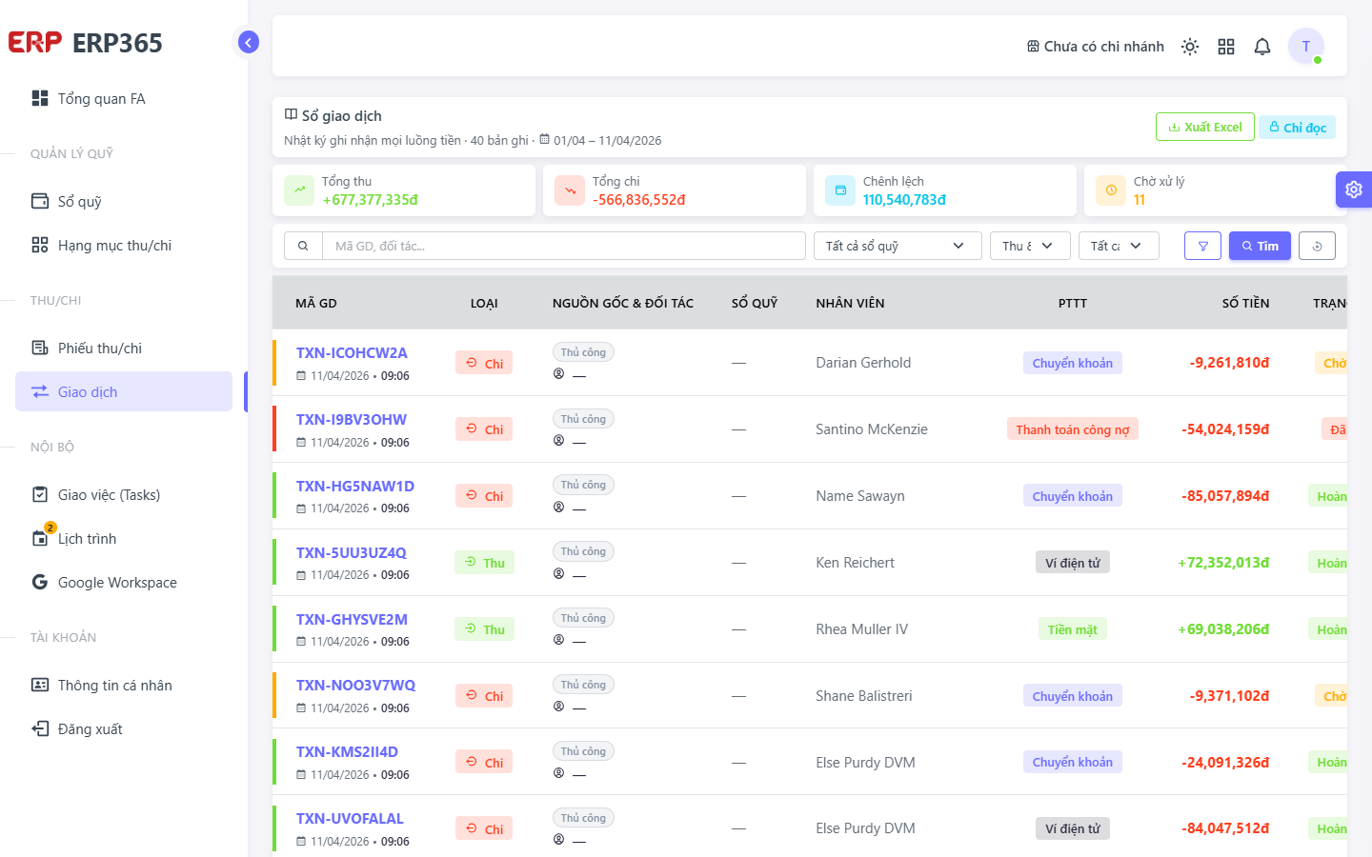Collapse sidebar with the round chevron button

tap(248, 42)
